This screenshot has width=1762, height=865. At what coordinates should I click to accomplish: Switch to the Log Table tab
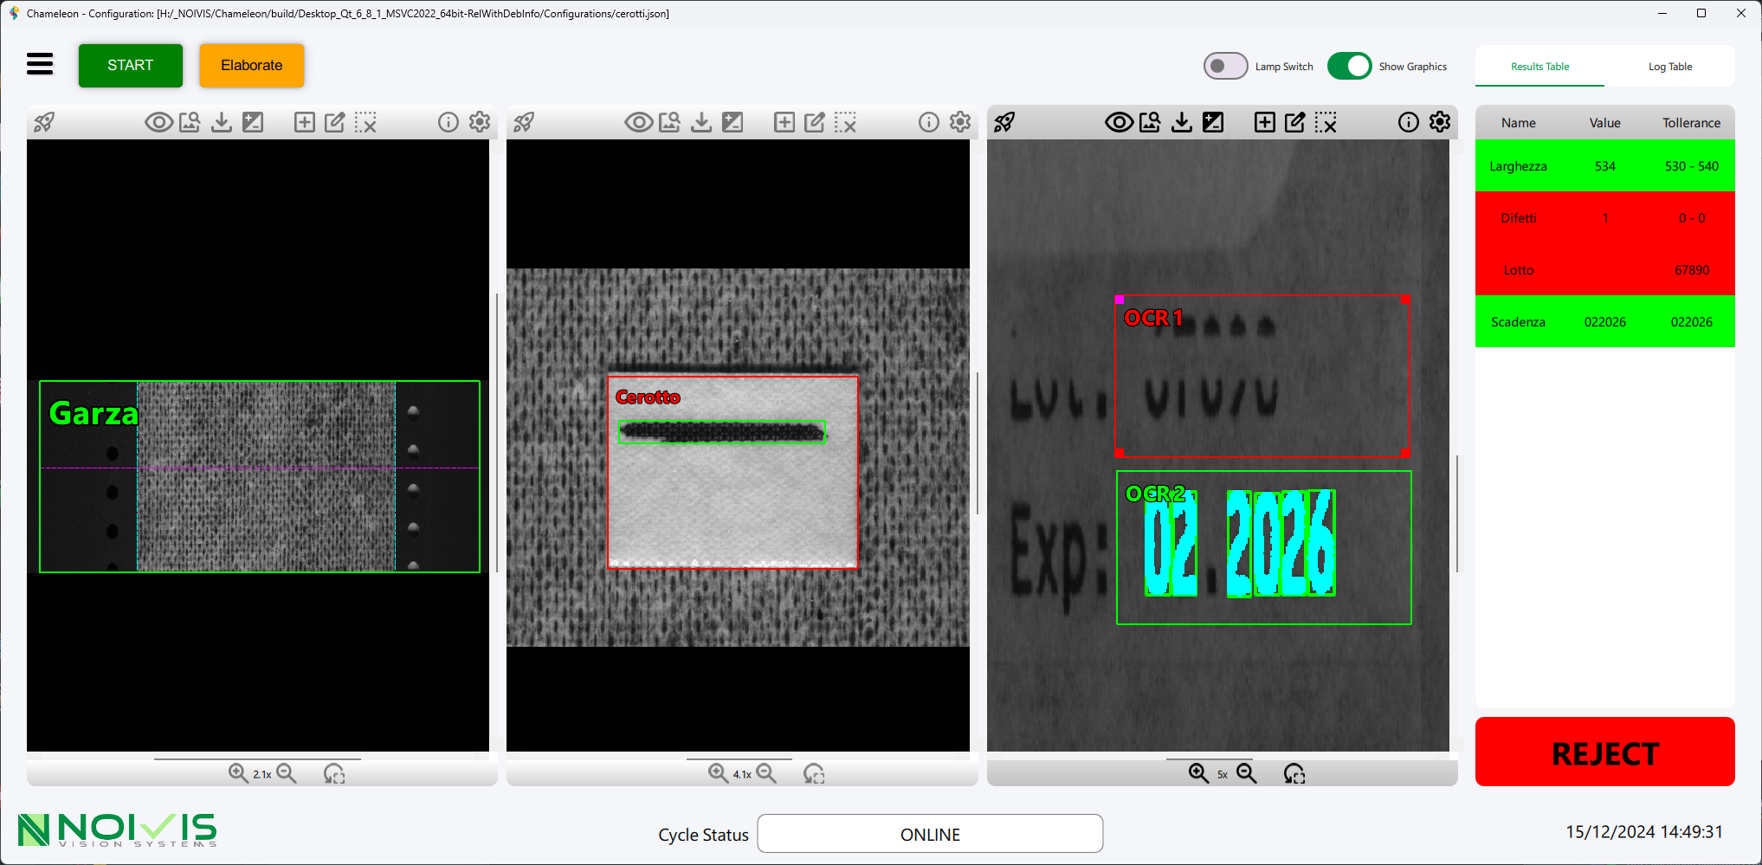click(1669, 67)
